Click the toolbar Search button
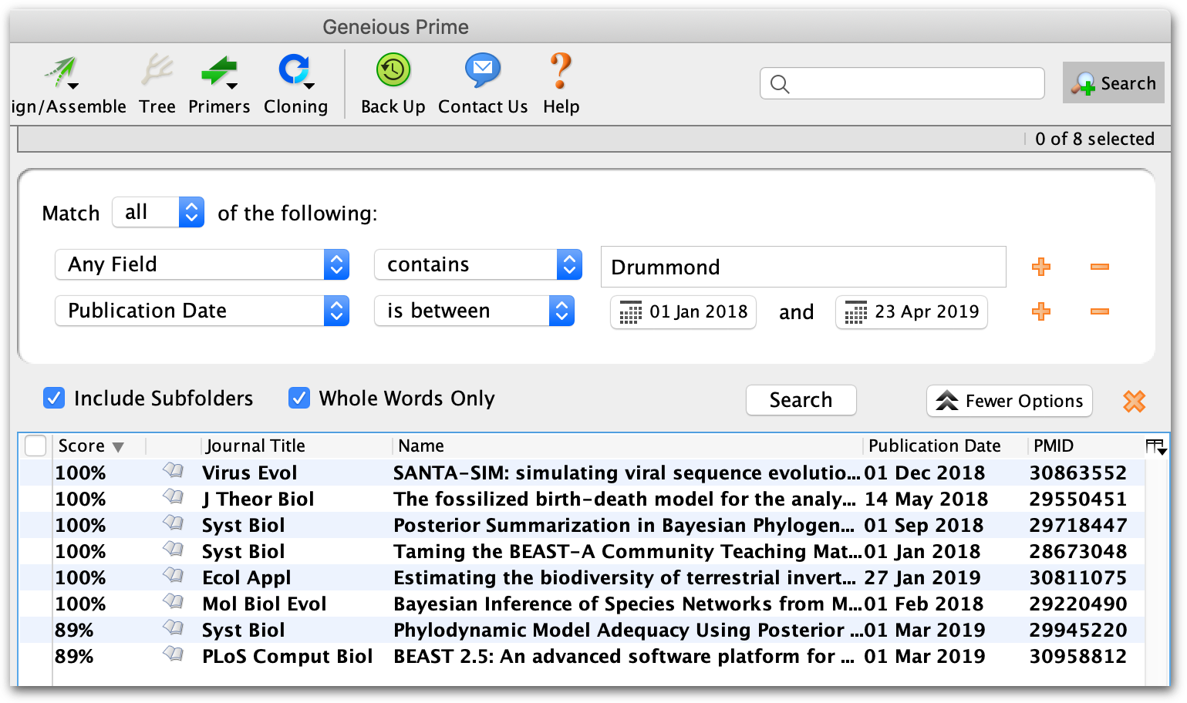 tap(1113, 83)
